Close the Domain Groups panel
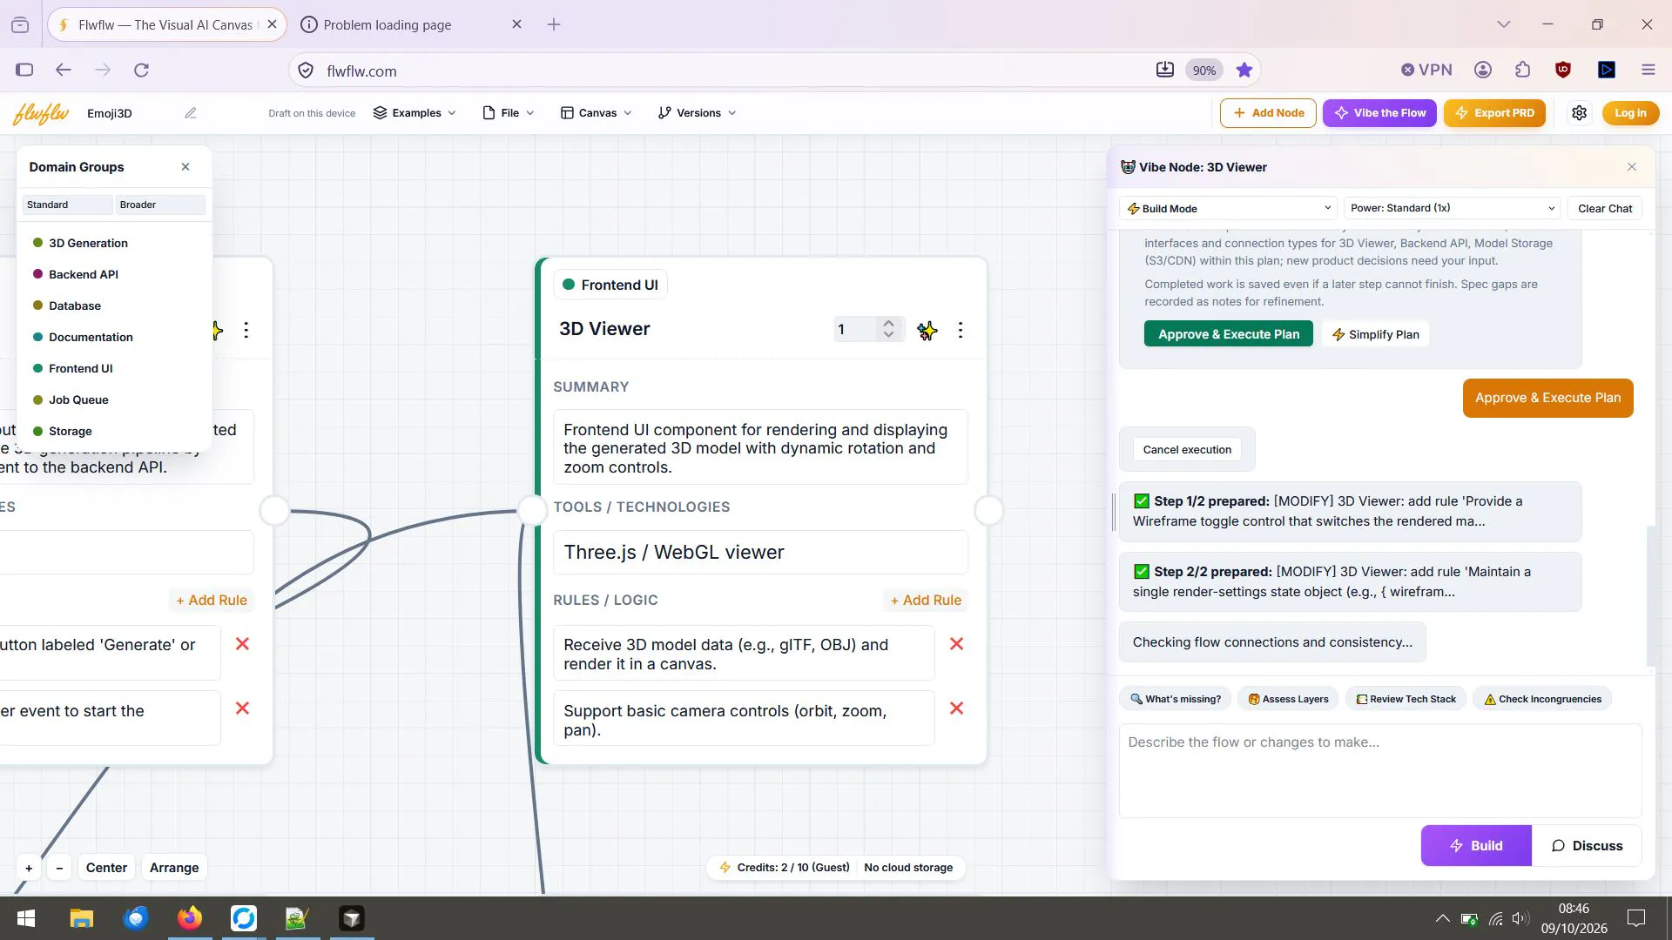 (x=185, y=167)
